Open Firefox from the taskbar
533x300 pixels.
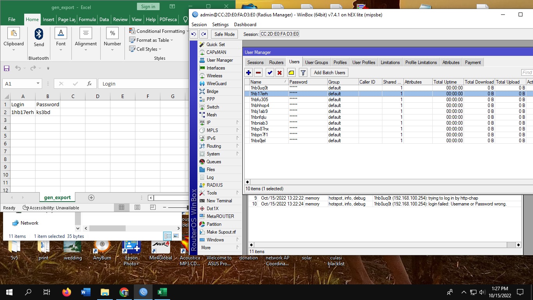click(x=67, y=292)
